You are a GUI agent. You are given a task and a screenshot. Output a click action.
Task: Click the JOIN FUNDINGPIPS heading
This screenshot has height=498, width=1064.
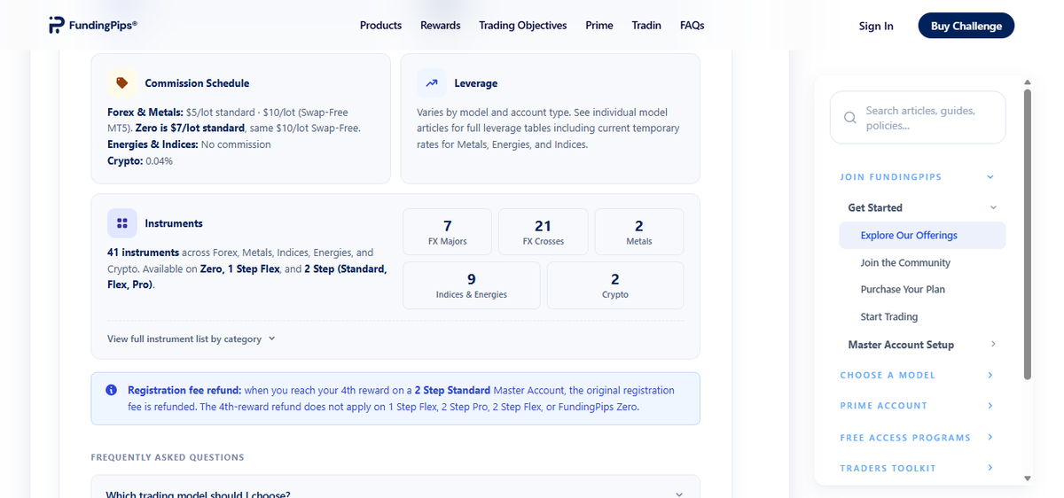click(x=891, y=177)
